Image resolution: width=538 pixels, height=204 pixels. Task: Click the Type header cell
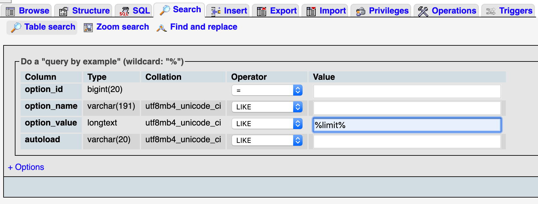point(111,77)
